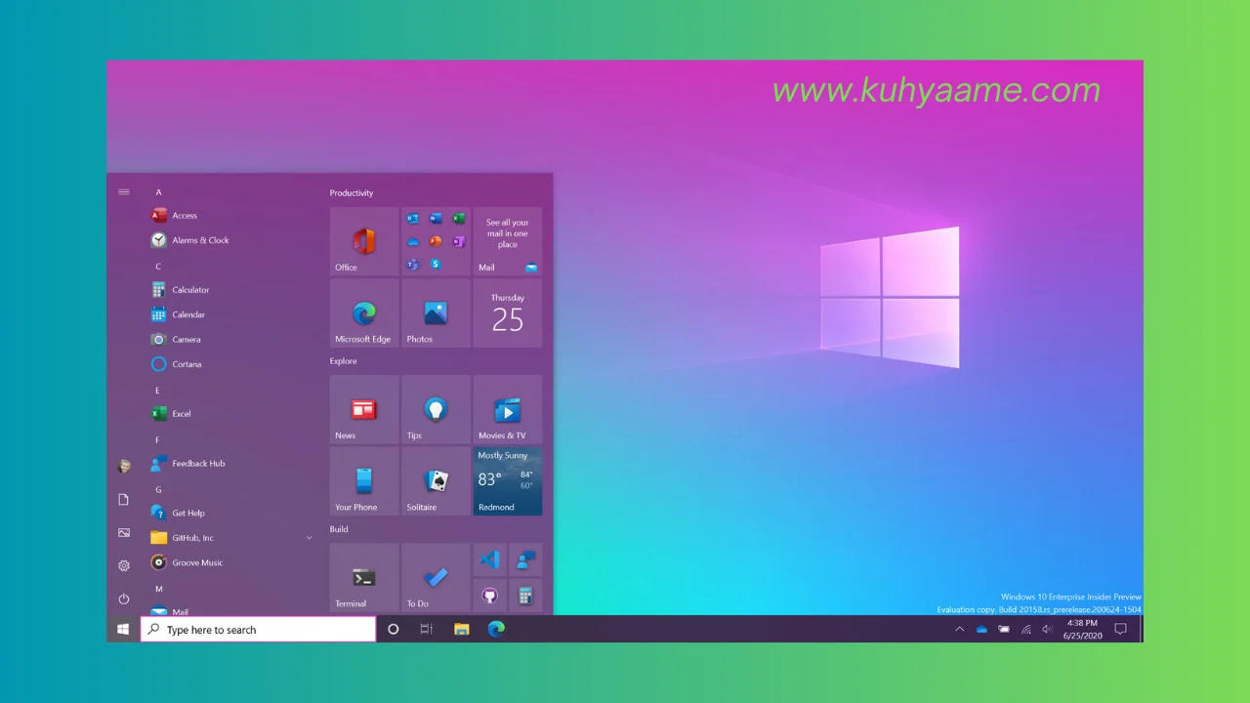The image size is (1250, 703).
Task: Open the News tile
Action: click(x=364, y=410)
